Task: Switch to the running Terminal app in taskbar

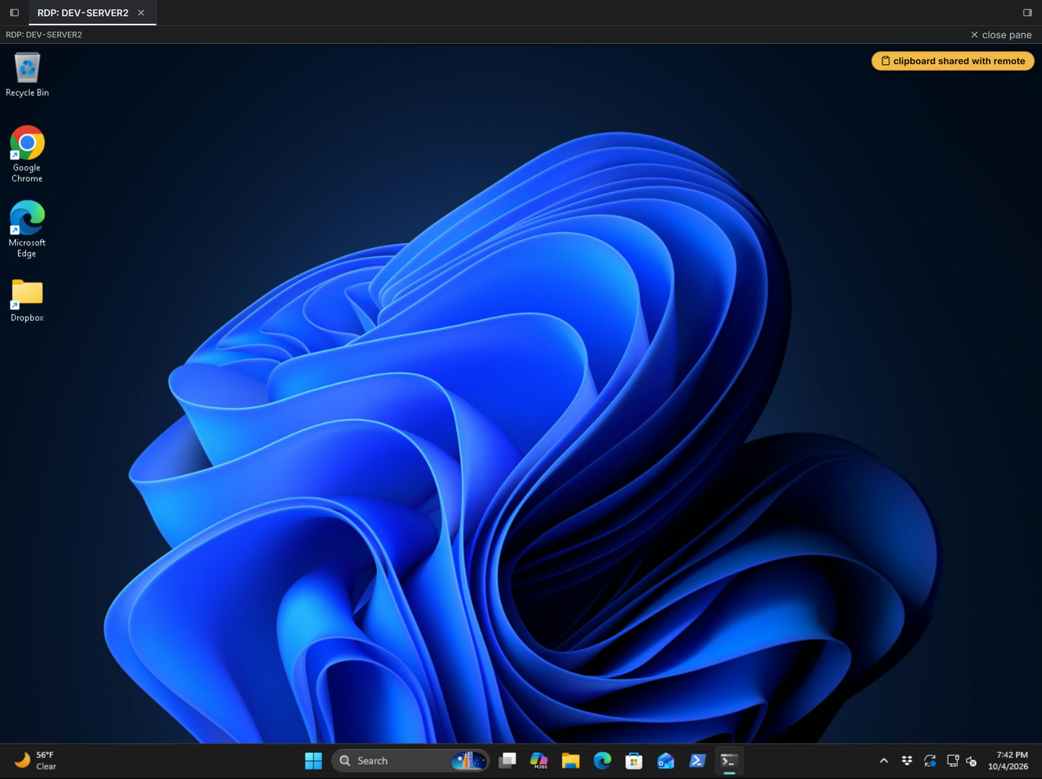Action: (x=730, y=760)
